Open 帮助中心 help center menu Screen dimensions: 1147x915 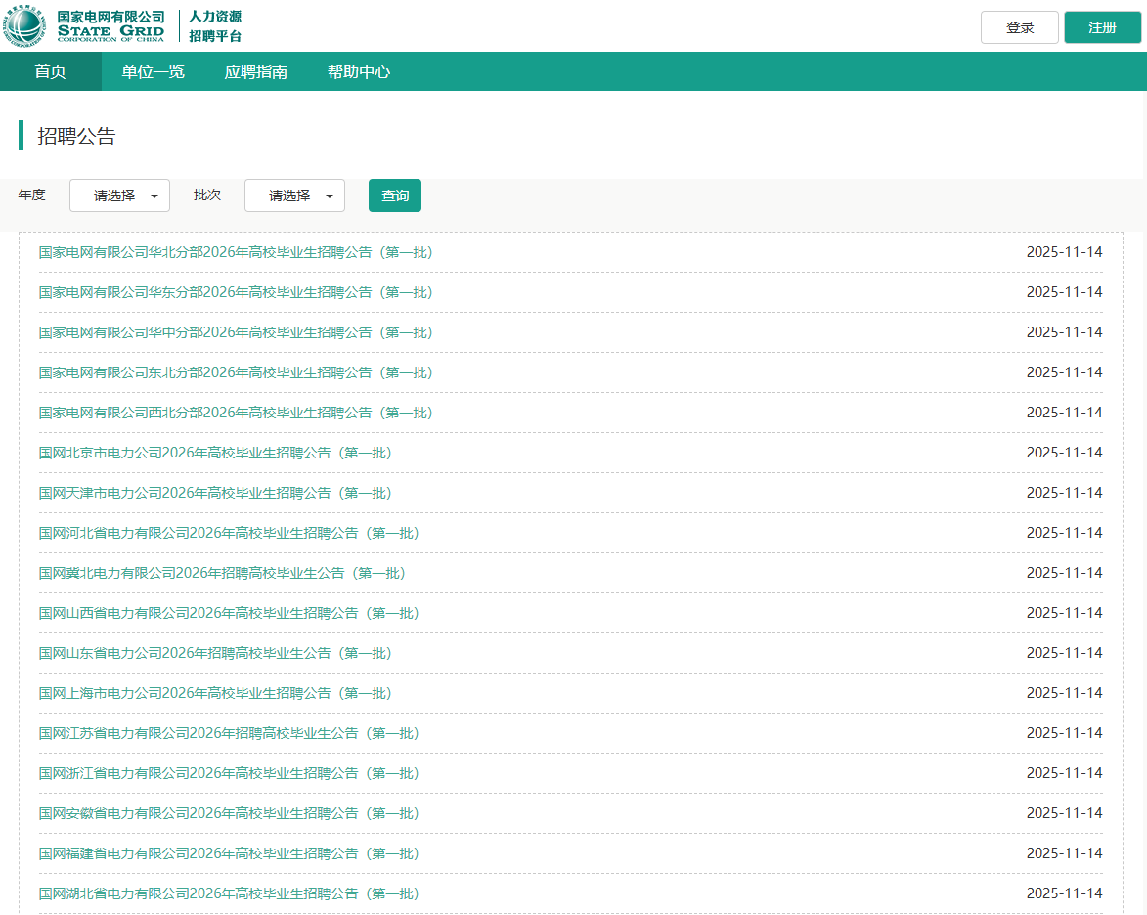359,71
